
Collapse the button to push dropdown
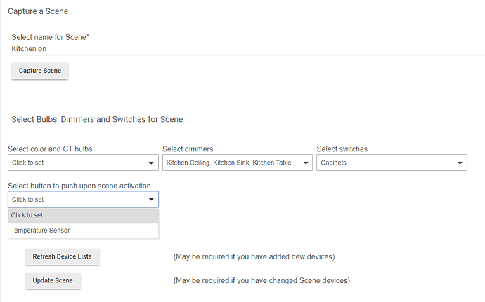click(x=83, y=199)
